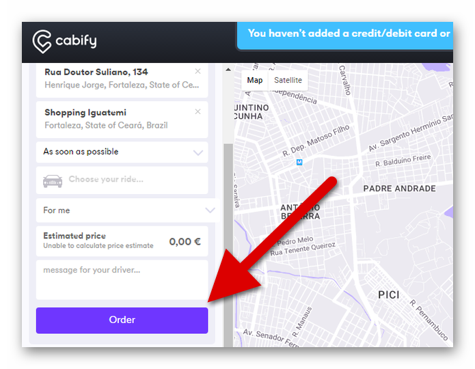Select the Shopping Iguatemi destination field
Image resolution: width=475 pixels, height=369 pixels.
(x=122, y=120)
